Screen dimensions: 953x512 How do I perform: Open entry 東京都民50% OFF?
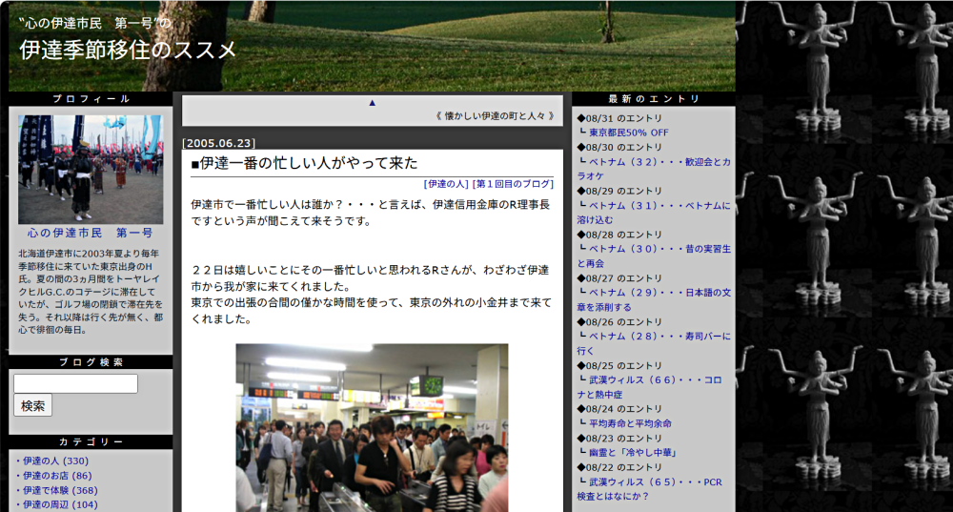coord(628,133)
